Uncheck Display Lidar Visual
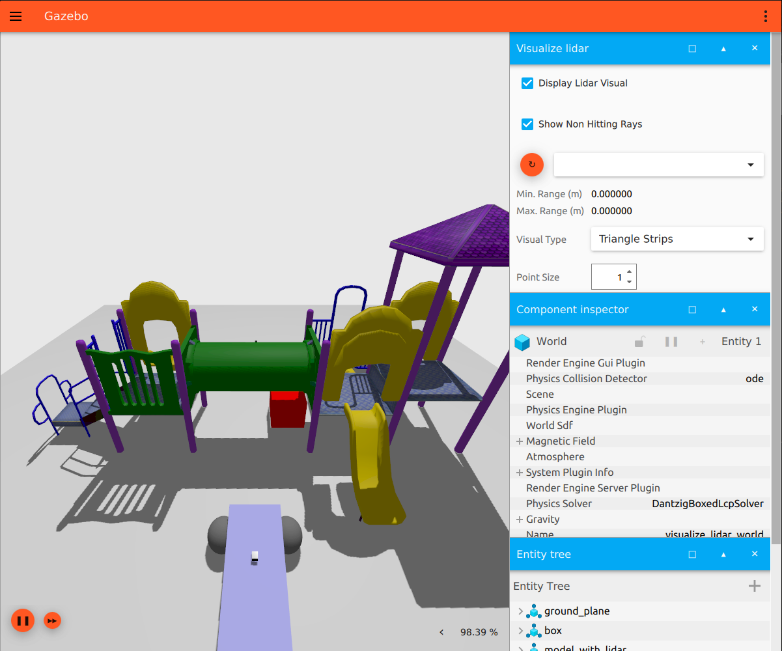782x651 pixels. (x=528, y=83)
